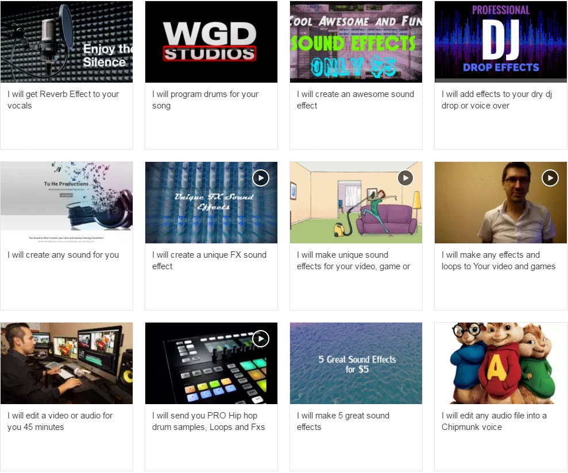Viewport: 568px width, 473px height.
Task: Open the video editor at desk thumbnail
Action: click(66, 363)
